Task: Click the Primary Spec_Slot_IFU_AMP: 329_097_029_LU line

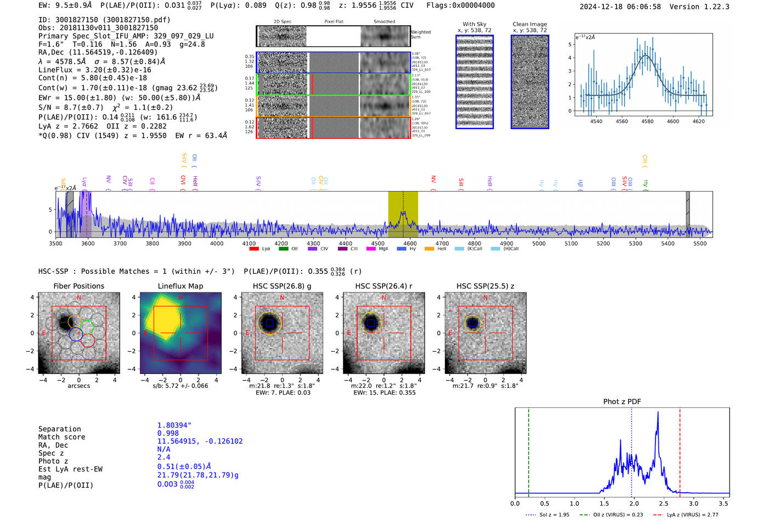Action: pyautogui.click(x=126, y=36)
